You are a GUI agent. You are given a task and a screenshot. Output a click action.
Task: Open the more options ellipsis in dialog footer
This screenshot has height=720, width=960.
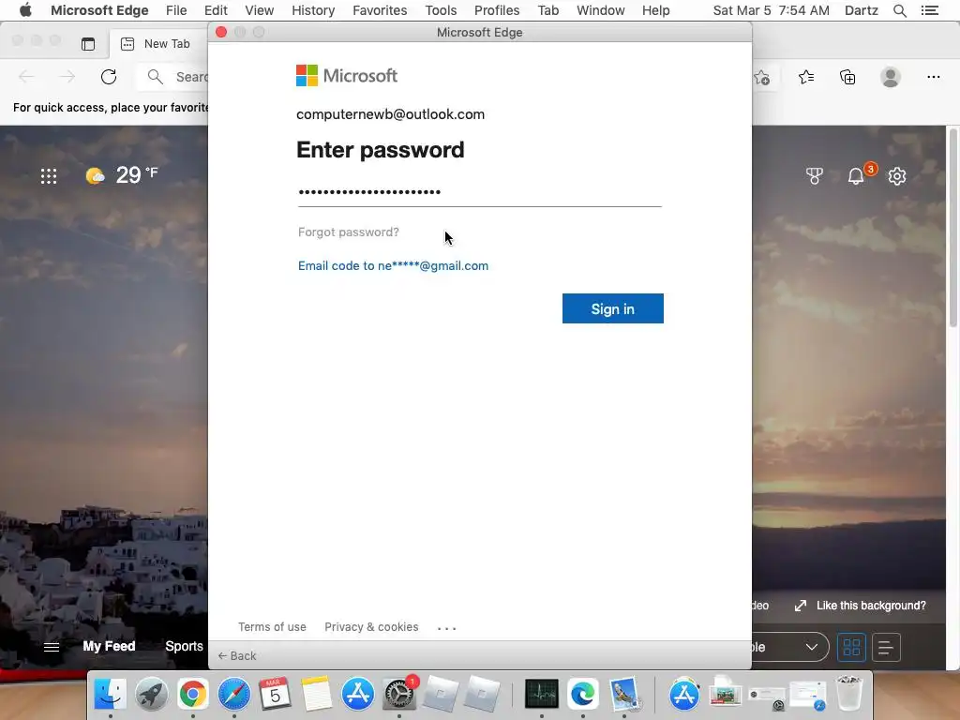click(447, 628)
